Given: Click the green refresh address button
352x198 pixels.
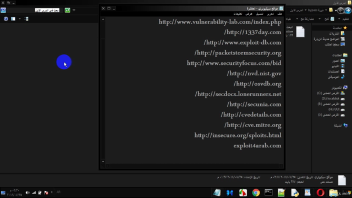Looking at the screenshot, I should tap(67, 10).
